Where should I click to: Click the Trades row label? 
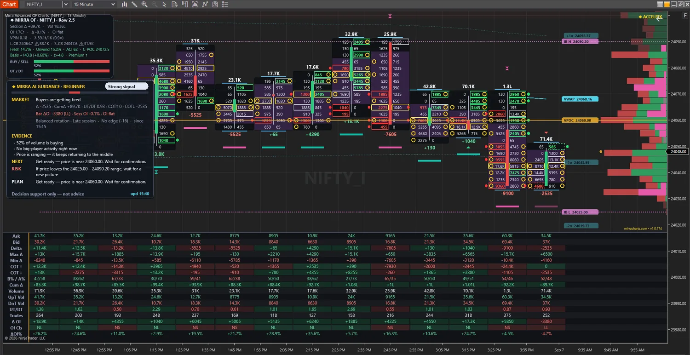point(16,316)
